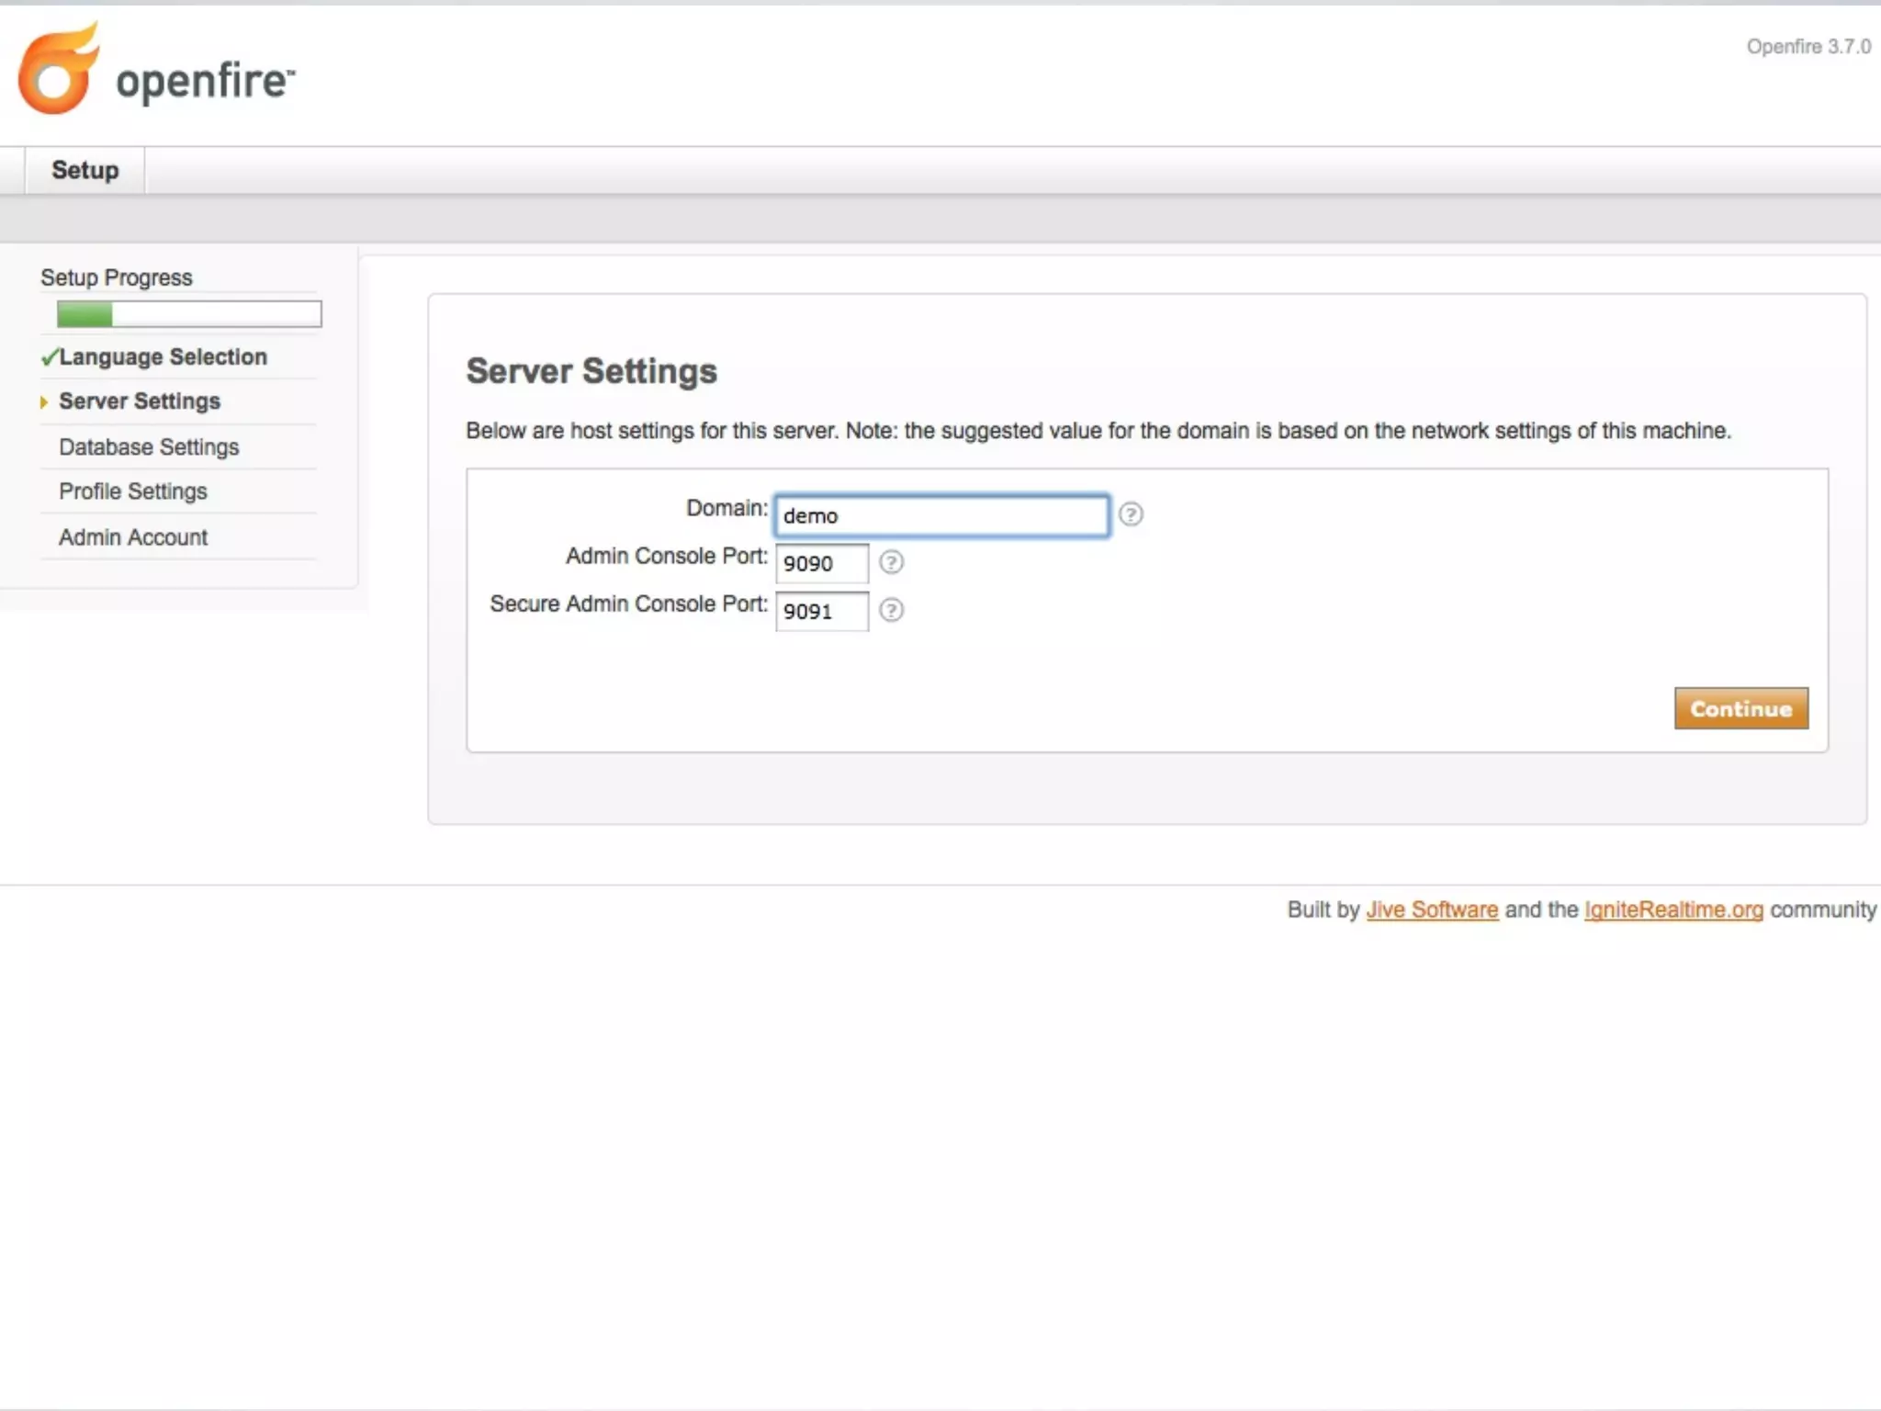
Task: Open the Jive Software link
Action: 1431,909
